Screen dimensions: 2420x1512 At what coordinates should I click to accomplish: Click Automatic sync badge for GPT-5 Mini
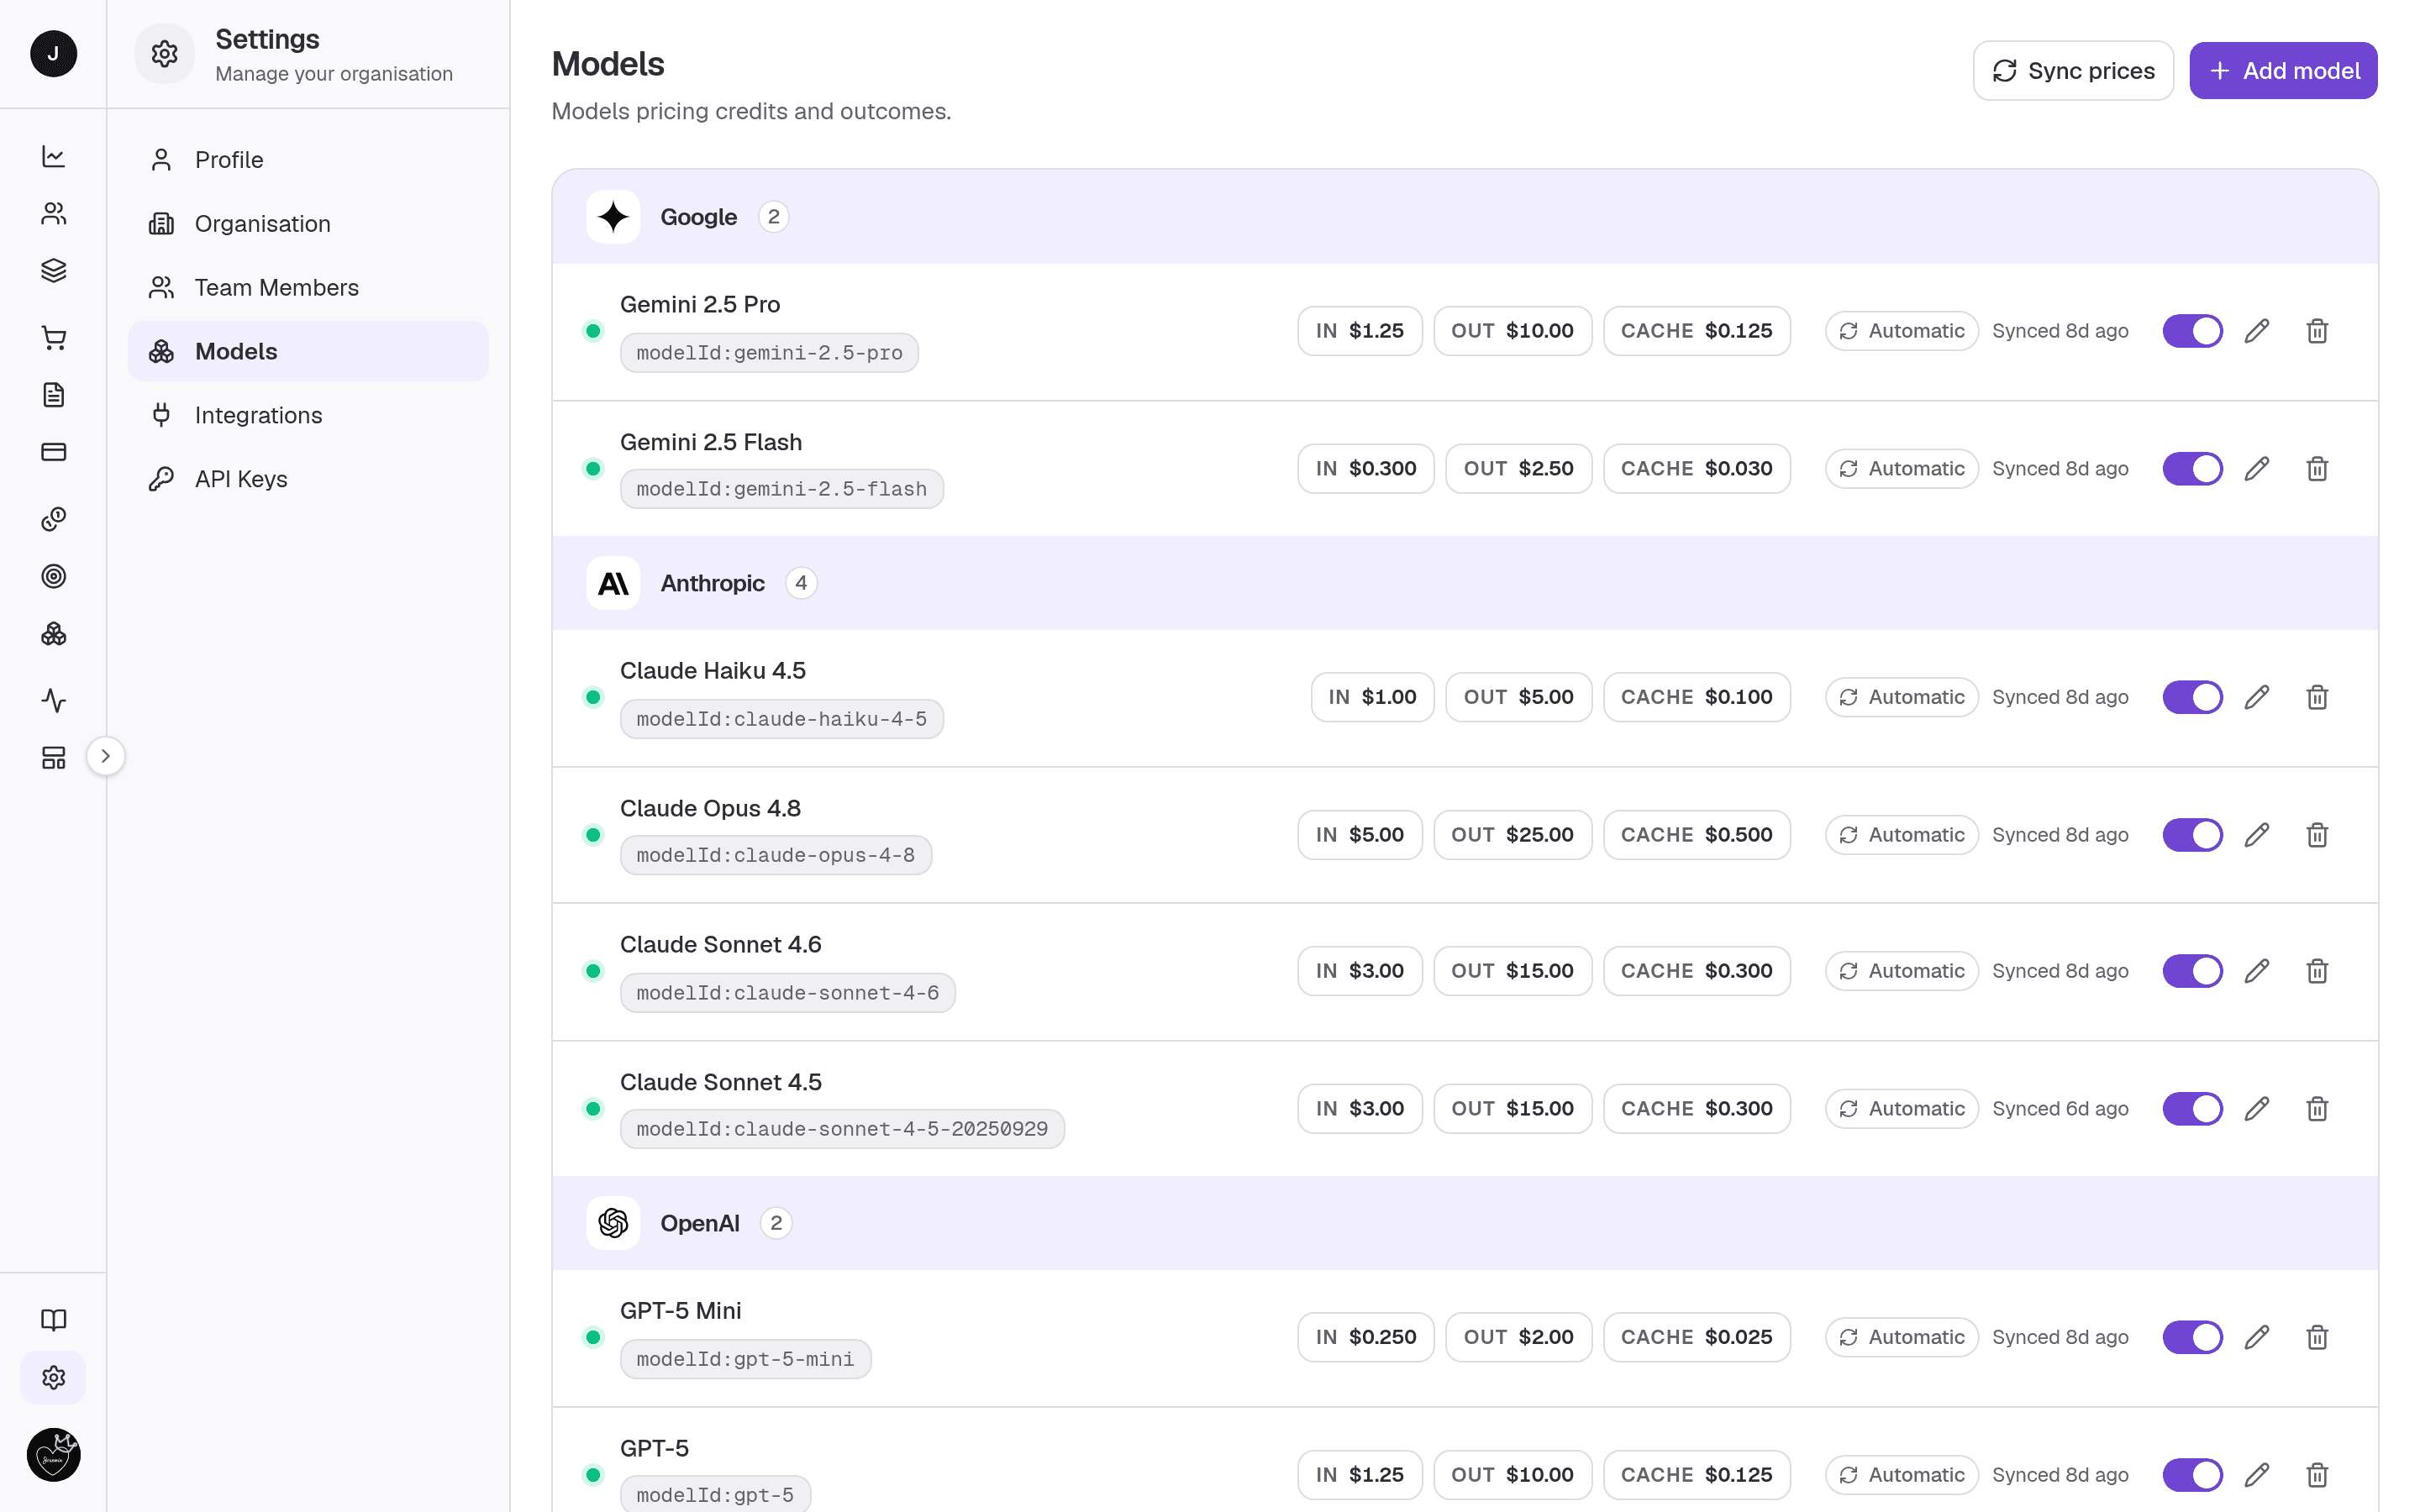pyautogui.click(x=1901, y=1337)
